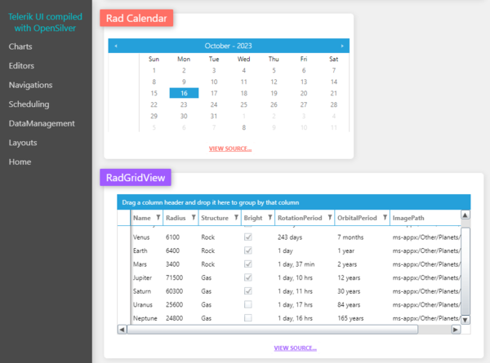This screenshot has height=363, width=490.
Task: View source of Rad Calendar demo
Action: tap(230, 148)
